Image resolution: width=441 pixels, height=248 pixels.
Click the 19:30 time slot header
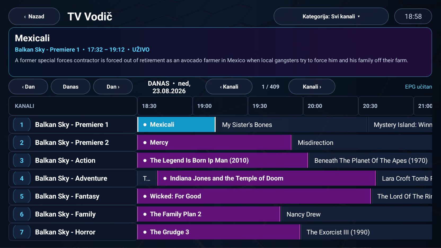275,106
